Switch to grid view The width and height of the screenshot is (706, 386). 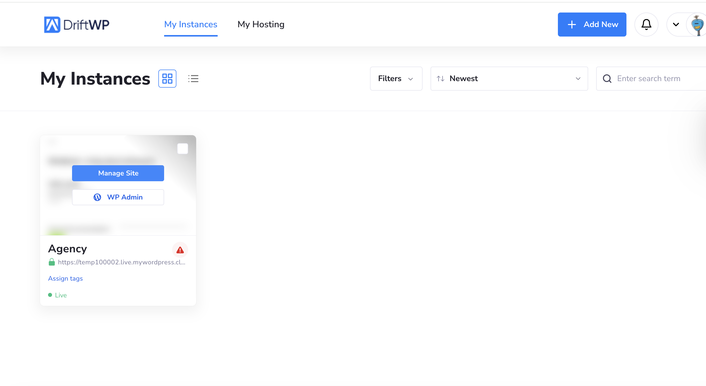(167, 79)
